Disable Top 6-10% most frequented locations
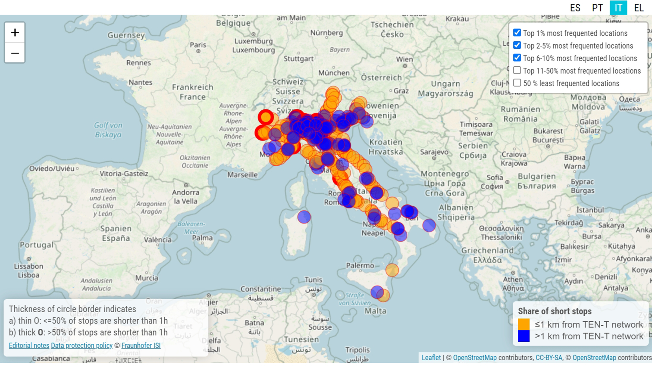The height and width of the screenshot is (367, 652). (x=517, y=58)
